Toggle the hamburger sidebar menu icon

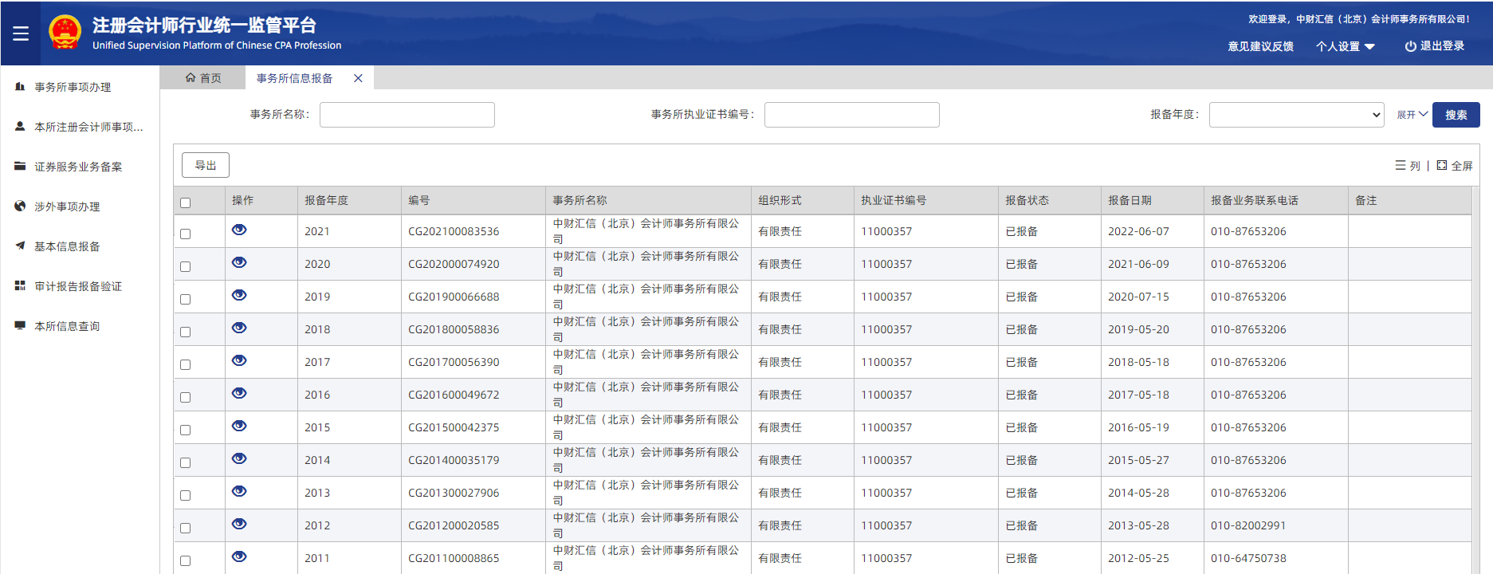point(21,33)
